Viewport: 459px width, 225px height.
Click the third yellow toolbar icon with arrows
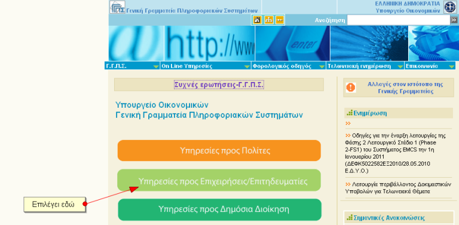tap(280, 20)
